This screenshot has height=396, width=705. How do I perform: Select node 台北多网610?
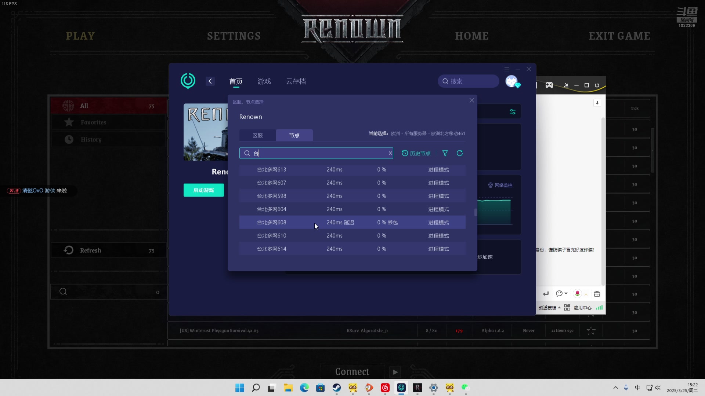[x=352, y=236]
